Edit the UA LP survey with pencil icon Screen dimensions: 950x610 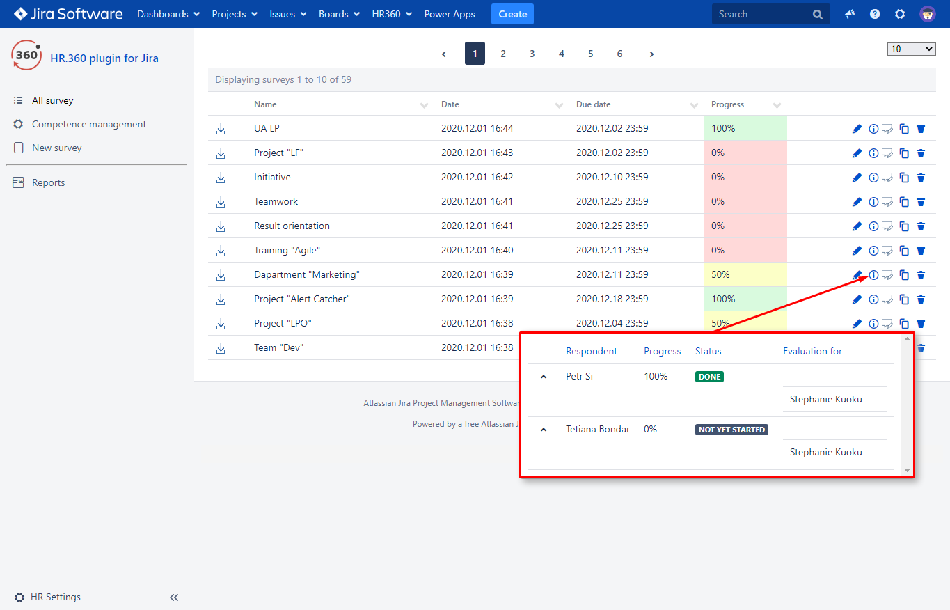pyautogui.click(x=857, y=129)
